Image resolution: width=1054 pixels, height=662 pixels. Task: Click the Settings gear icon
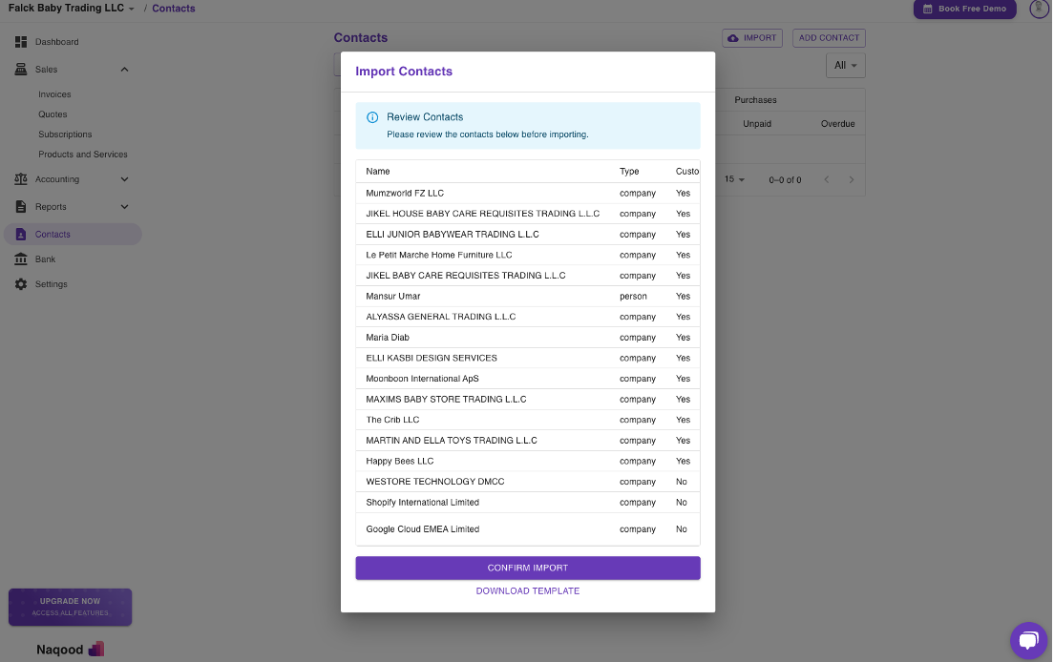(x=21, y=284)
